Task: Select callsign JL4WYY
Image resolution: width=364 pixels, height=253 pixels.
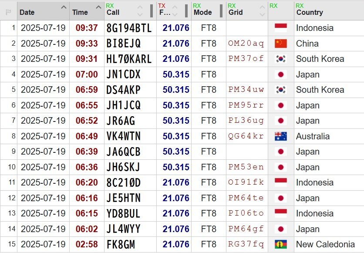Action: tap(124, 229)
